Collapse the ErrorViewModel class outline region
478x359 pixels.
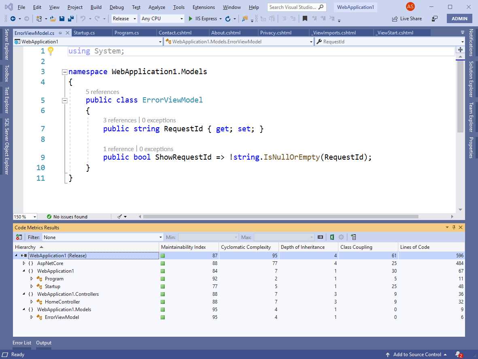(64, 100)
